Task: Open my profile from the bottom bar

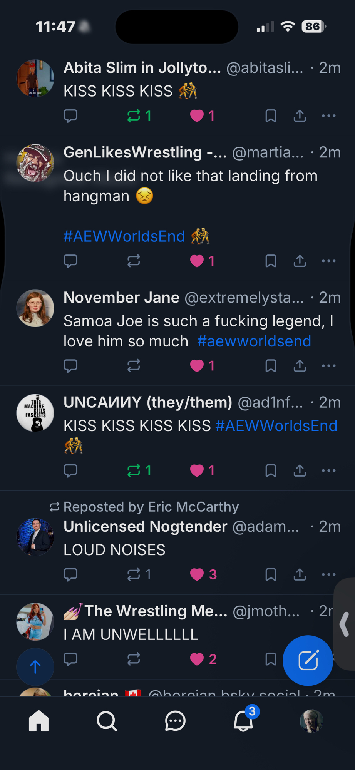Action: pos(311,721)
